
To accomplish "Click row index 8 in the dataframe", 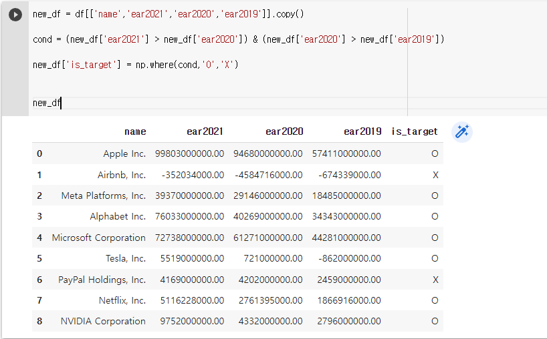I will tap(39, 321).
